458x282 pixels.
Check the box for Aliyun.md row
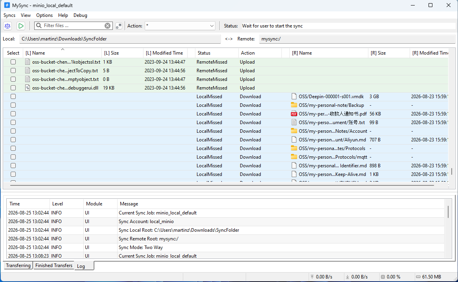tap(13, 139)
